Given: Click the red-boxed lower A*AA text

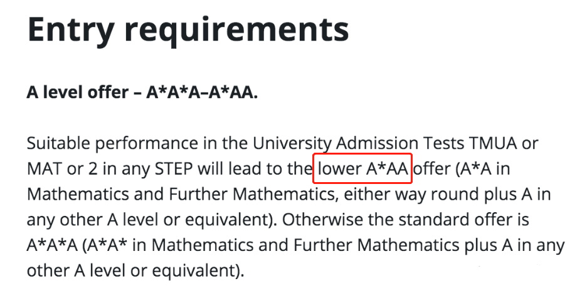Looking at the screenshot, I should click(x=362, y=168).
